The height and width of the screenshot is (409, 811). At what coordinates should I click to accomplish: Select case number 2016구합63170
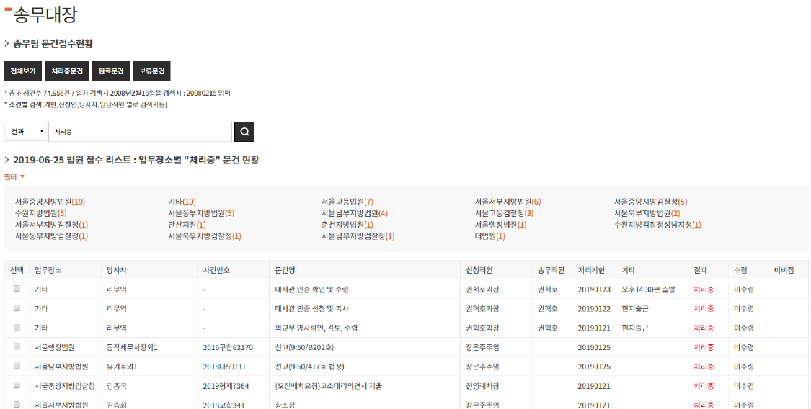tap(228, 348)
